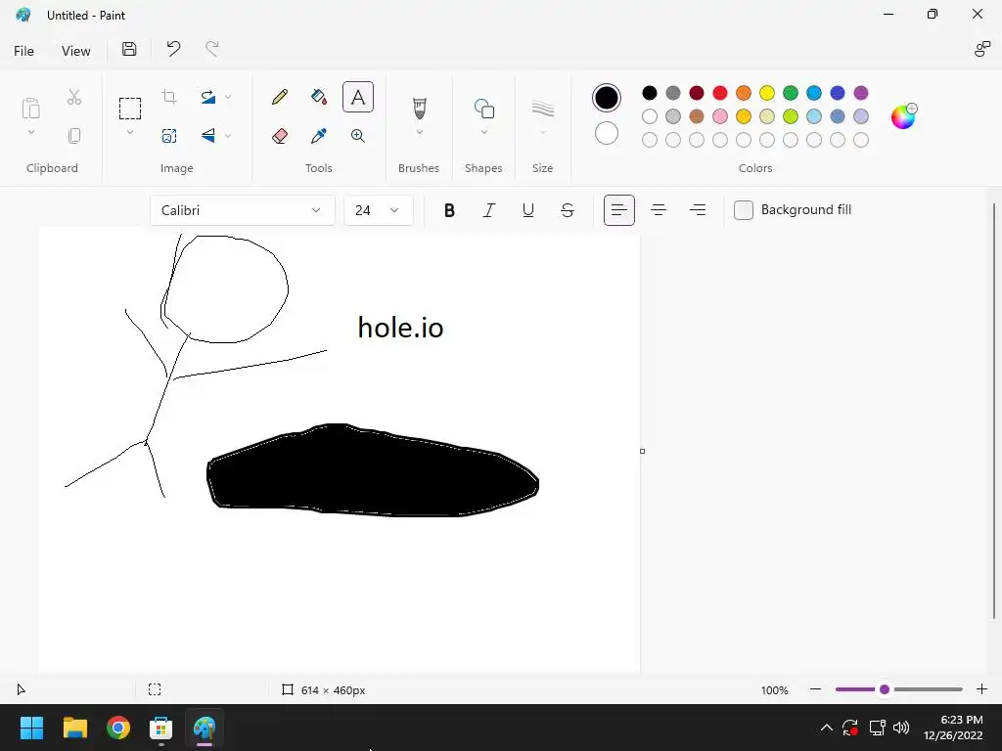Expand the Size options arrow
This screenshot has width=1002, height=751.
click(x=542, y=132)
